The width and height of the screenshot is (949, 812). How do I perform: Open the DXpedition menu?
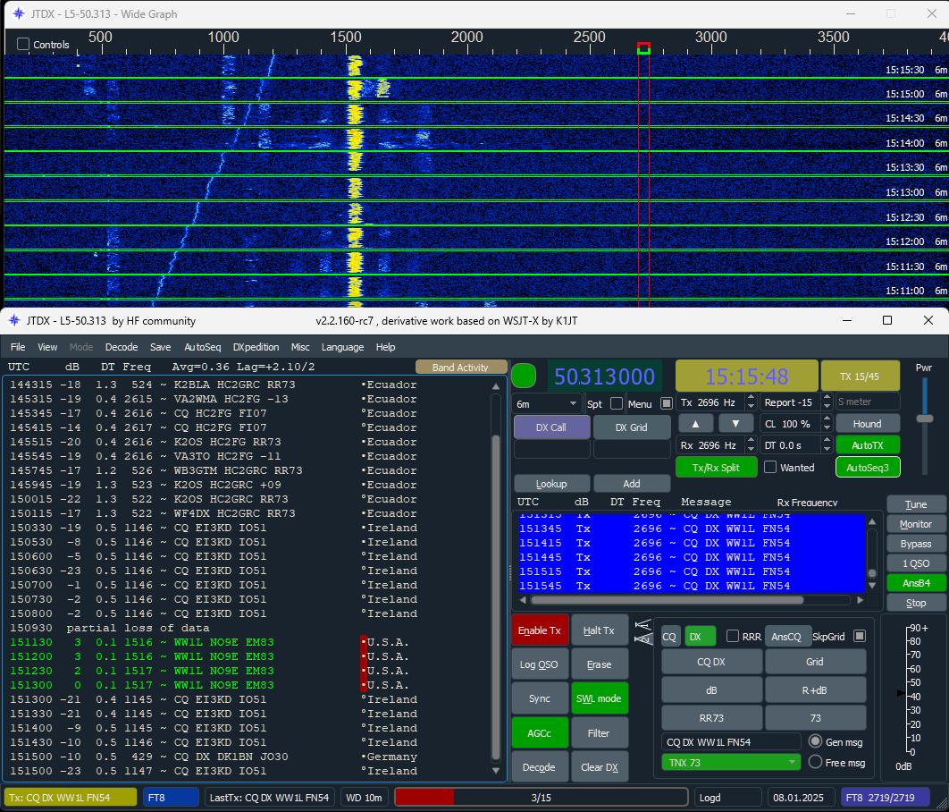tap(256, 347)
